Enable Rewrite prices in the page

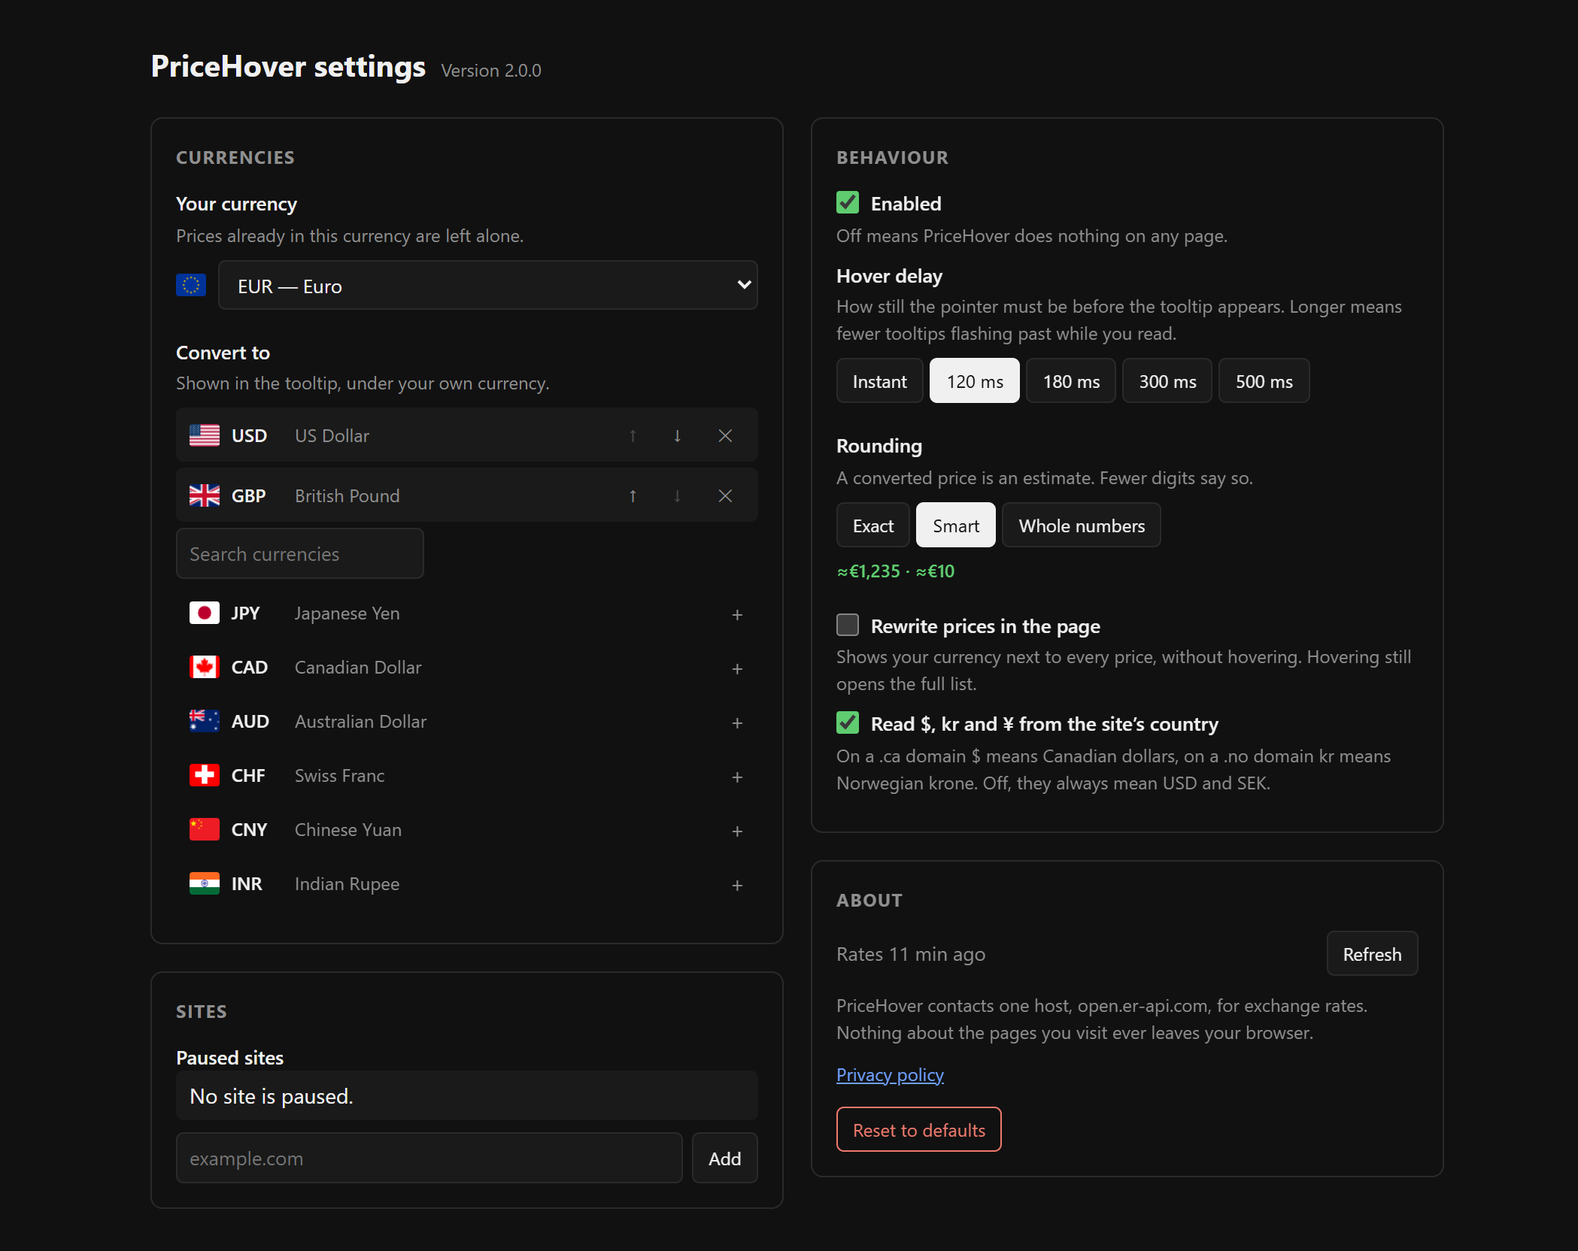848,625
